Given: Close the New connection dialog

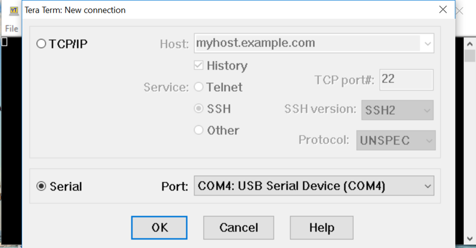Looking at the screenshot, I should (x=443, y=10).
